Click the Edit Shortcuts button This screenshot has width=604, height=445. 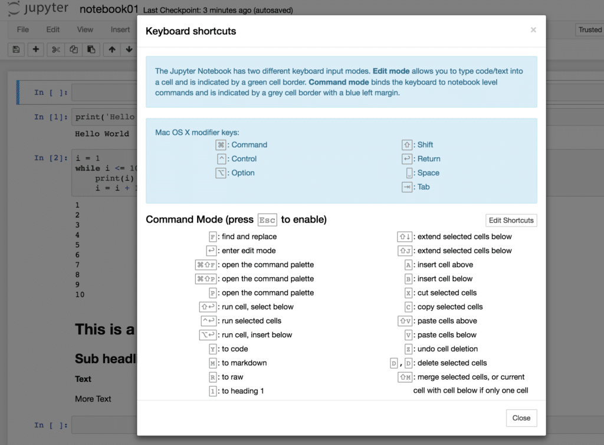click(x=511, y=220)
